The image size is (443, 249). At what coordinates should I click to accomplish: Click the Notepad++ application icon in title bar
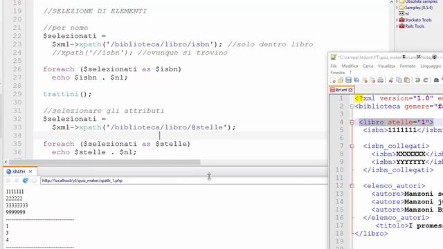(334, 57)
